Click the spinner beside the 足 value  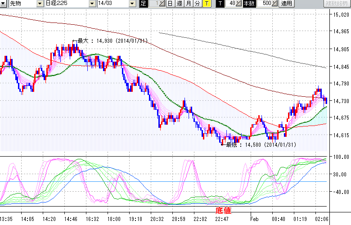(x=162, y=4)
